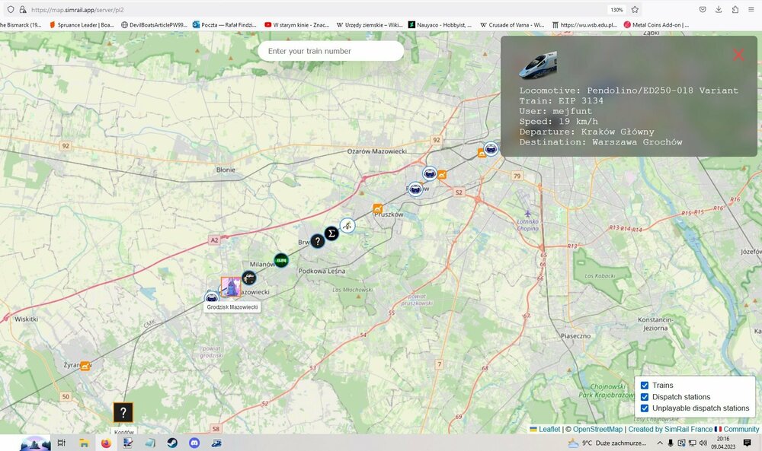
Task: Click the white round train marker near Pruszków
Action: point(347,225)
